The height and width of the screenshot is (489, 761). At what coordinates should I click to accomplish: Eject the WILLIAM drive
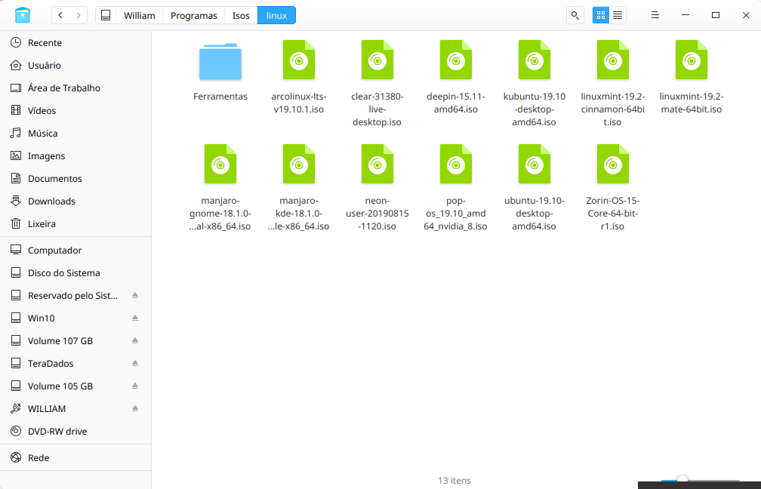135,409
